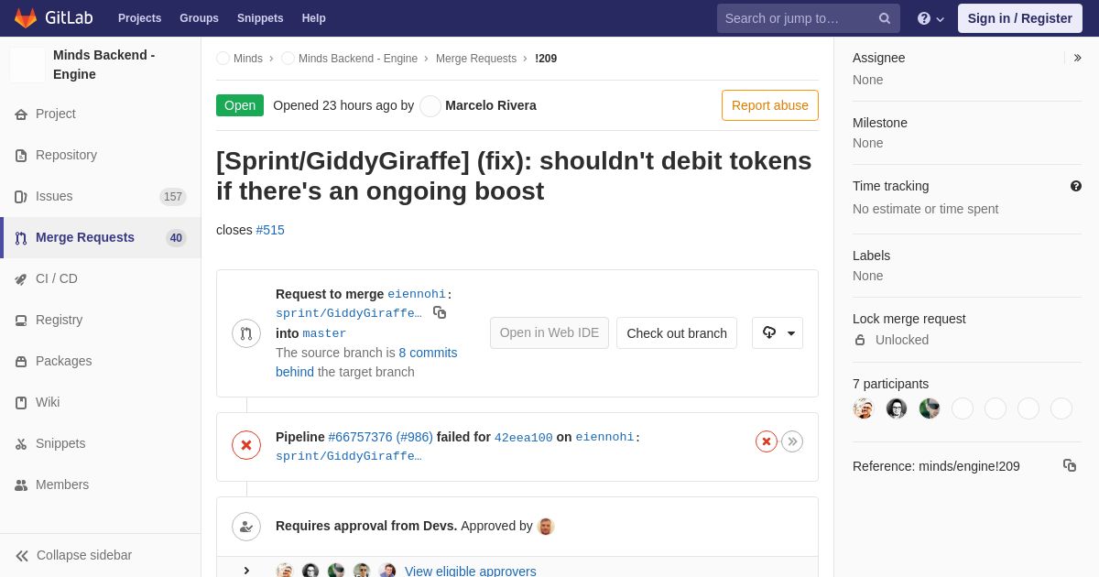Click the Time tracking help icon
The image size is (1099, 577).
click(x=1076, y=186)
